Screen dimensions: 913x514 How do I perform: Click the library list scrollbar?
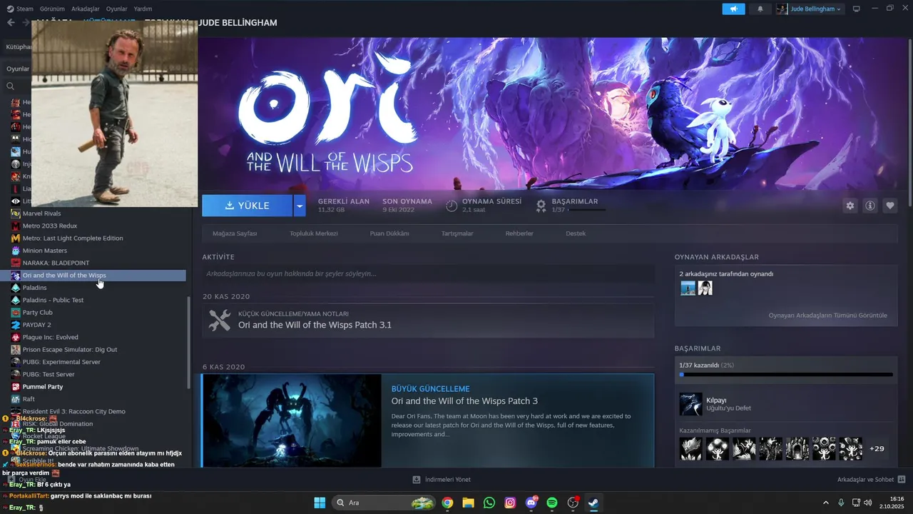189,343
